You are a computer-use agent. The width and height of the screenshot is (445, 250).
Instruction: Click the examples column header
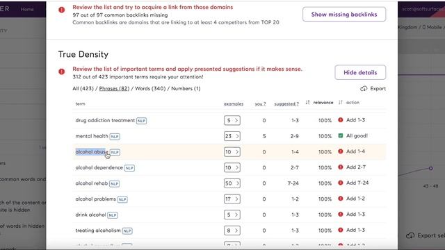(234, 103)
